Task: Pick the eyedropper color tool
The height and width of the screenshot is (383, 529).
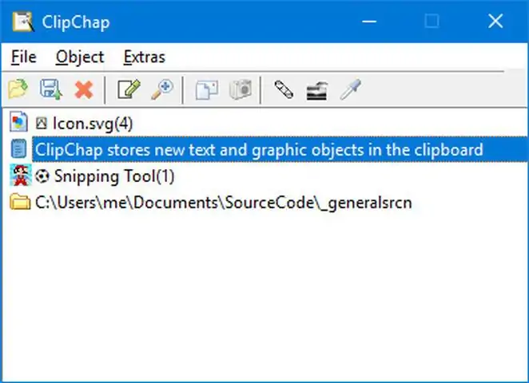Action: click(349, 89)
